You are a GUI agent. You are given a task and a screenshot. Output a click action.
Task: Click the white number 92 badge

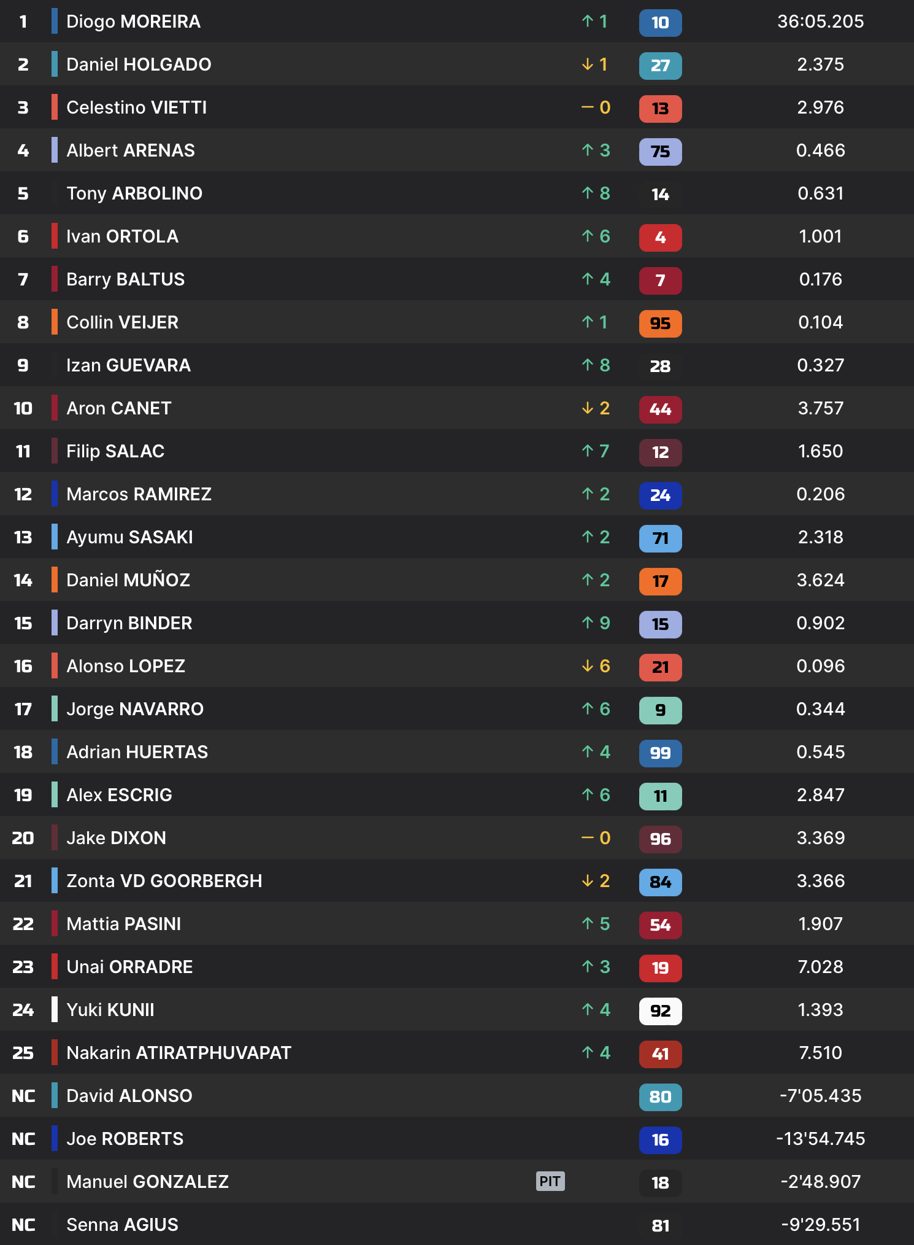(x=660, y=1011)
